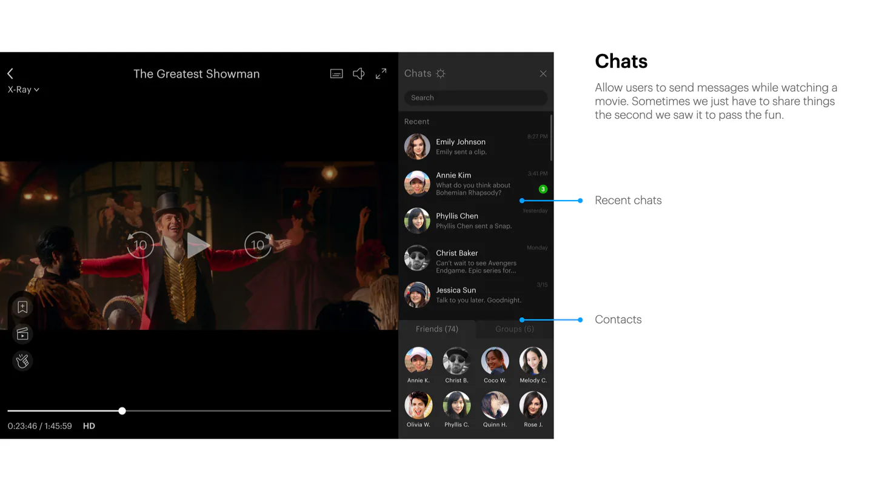The width and height of the screenshot is (873, 491).
Task: Click the HD quality label
Action: tap(89, 426)
